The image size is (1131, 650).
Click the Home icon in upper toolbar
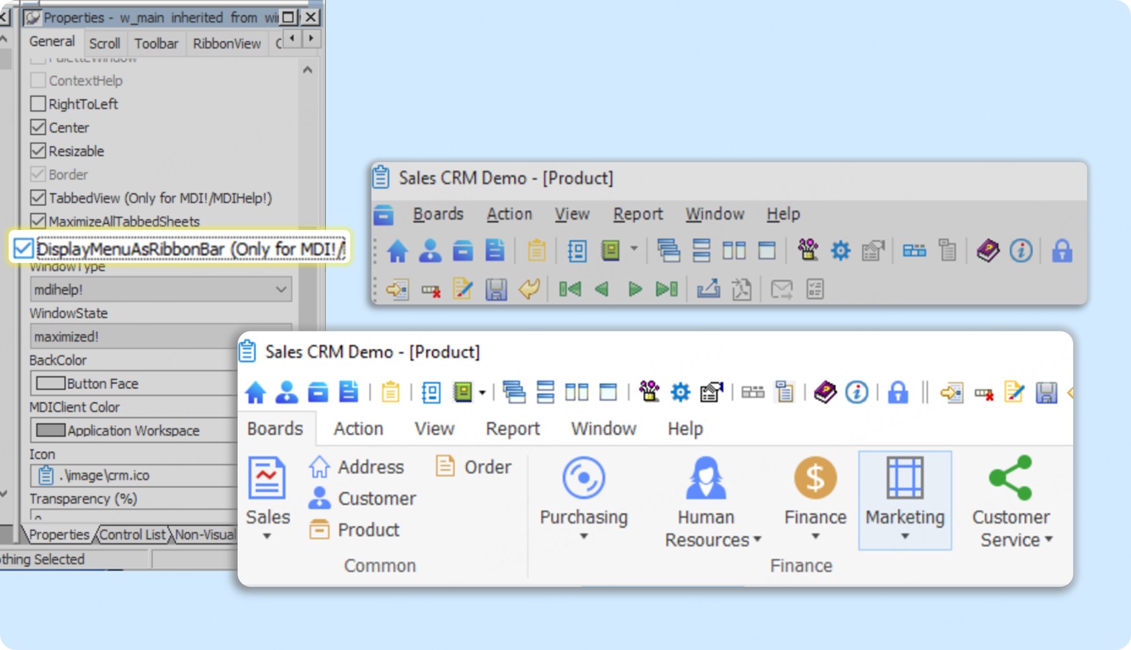(x=397, y=251)
